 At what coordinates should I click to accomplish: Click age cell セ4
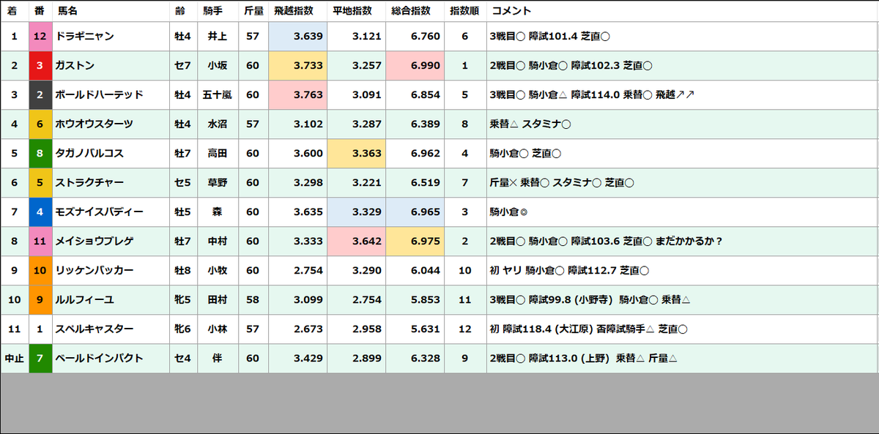pyautogui.click(x=183, y=359)
